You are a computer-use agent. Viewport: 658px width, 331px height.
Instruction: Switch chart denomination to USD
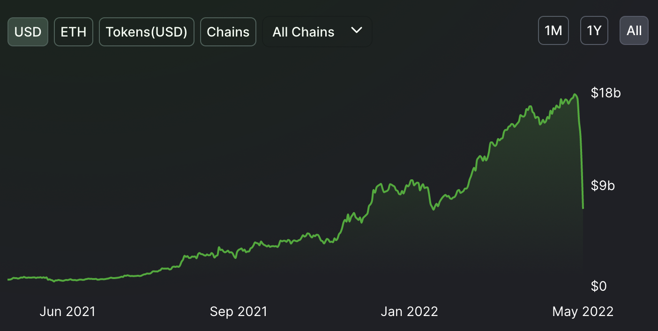pyautogui.click(x=28, y=32)
